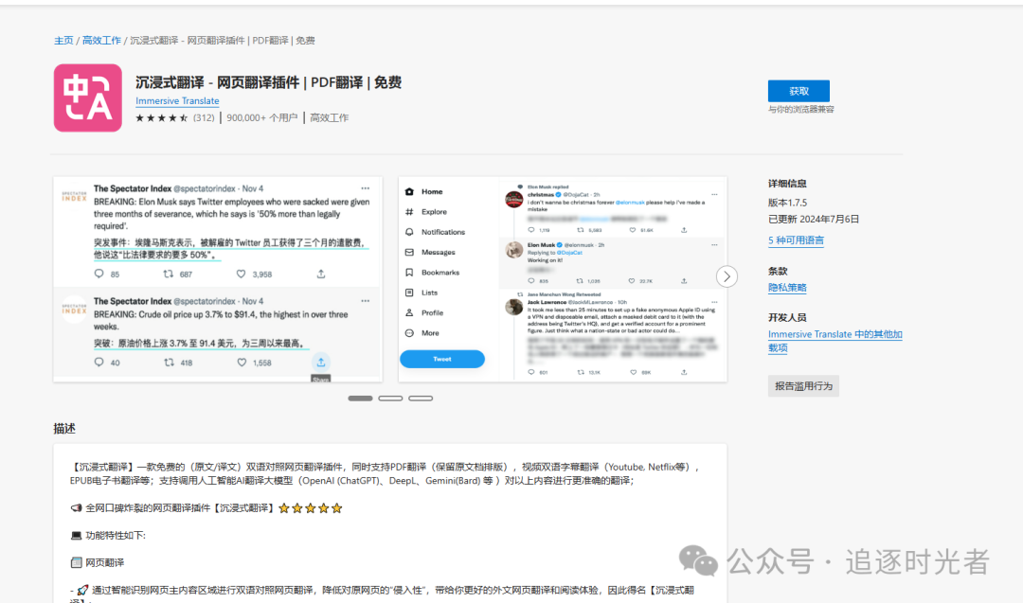The height and width of the screenshot is (603, 1023).
Task: Click the pink extension logo icon
Action: [x=87, y=98]
